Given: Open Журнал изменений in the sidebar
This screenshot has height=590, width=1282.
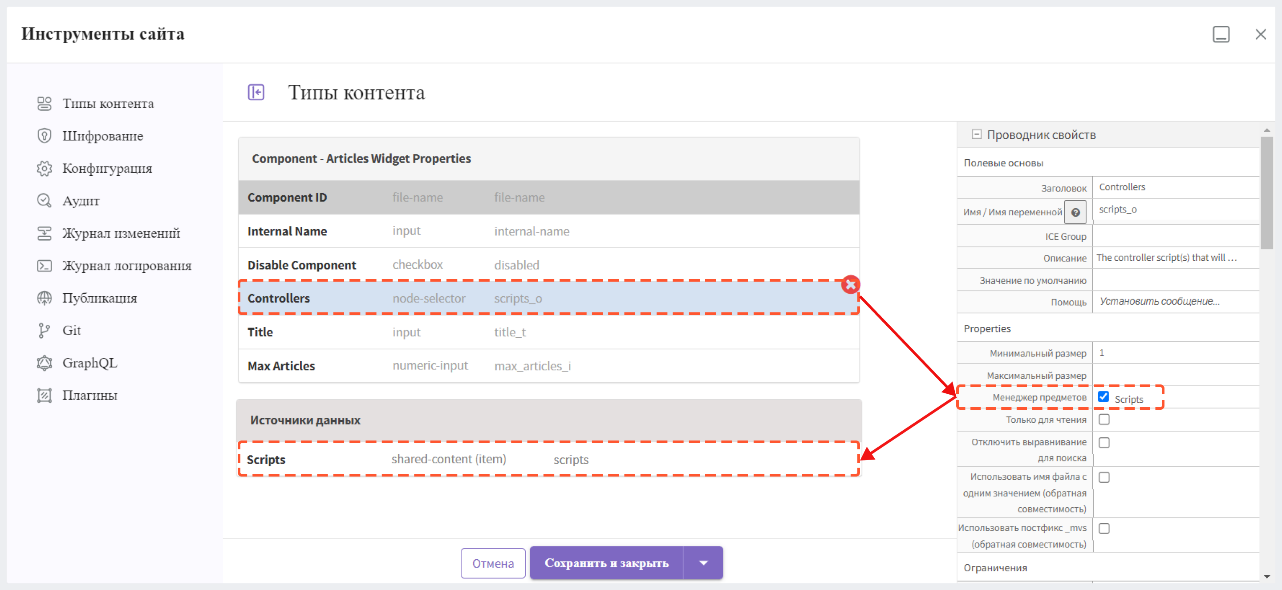Looking at the screenshot, I should coord(121,233).
